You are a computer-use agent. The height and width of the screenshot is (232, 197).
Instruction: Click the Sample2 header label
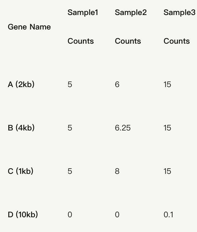[130, 13]
